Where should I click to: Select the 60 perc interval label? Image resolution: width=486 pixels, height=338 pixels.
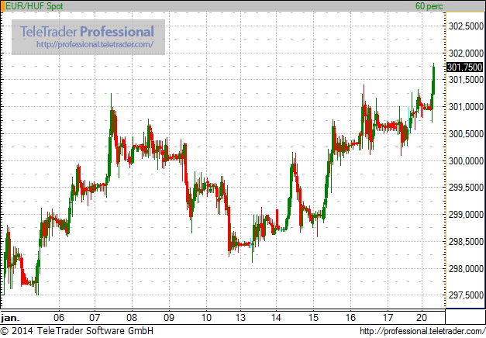[429, 6]
